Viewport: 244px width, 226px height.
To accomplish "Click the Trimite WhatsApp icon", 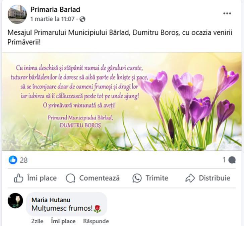I will pos(137,178).
